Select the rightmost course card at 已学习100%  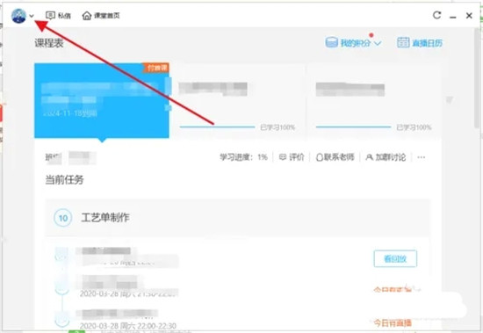click(x=374, y=100)
